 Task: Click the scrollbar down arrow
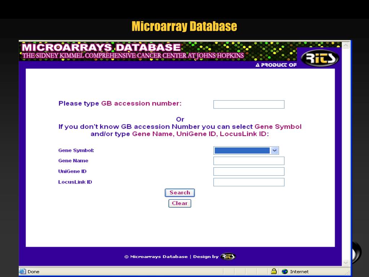(x=346, y=263)
